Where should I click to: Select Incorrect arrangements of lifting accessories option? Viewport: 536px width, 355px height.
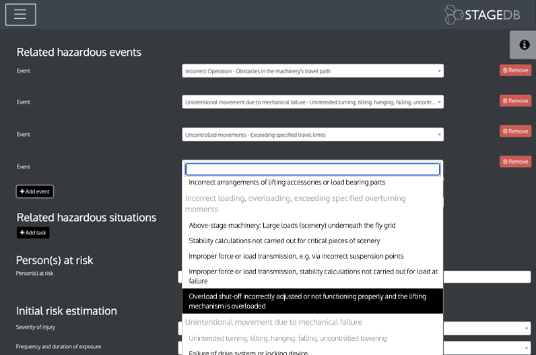coord(287,183)
